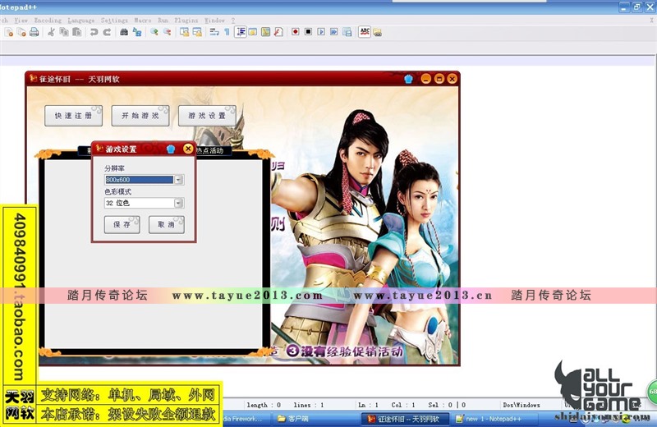Viewport: 657px width, 427px height.
Task: Toggle the indent guide toolbar button
Action: [x=241, y=32]
